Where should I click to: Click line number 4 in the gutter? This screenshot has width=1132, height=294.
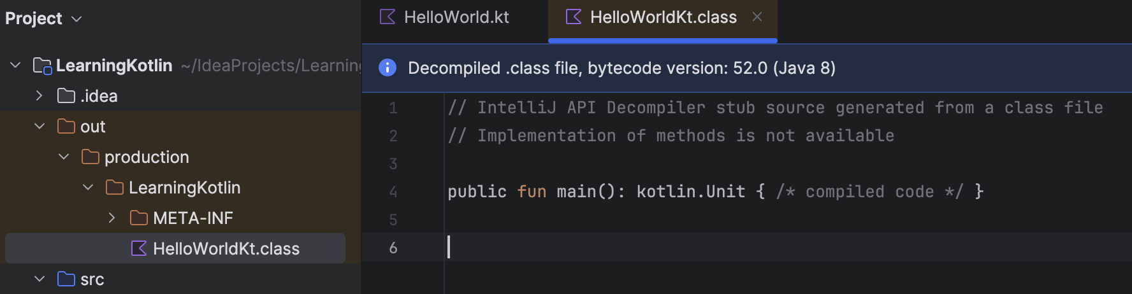click(393, 192)
